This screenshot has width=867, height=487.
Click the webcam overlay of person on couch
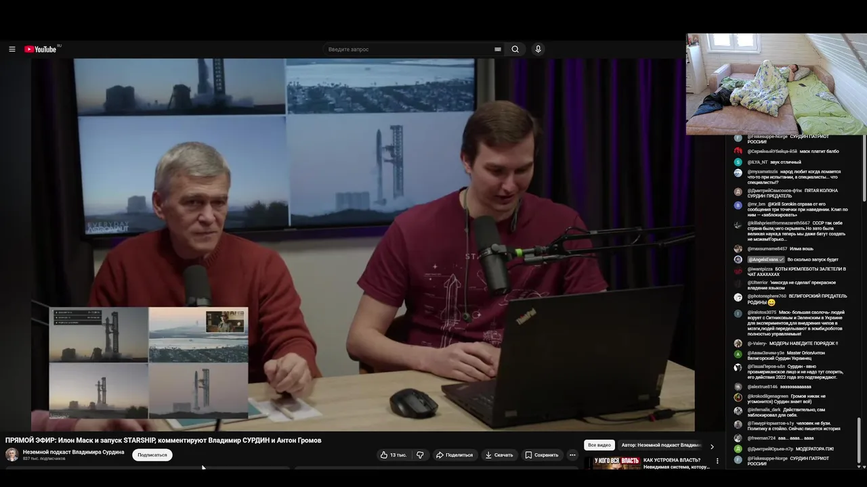(x=776, y=84)
